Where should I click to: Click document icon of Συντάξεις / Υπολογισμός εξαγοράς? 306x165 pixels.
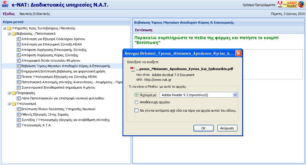pyautogui.click(x=19, y=120)
